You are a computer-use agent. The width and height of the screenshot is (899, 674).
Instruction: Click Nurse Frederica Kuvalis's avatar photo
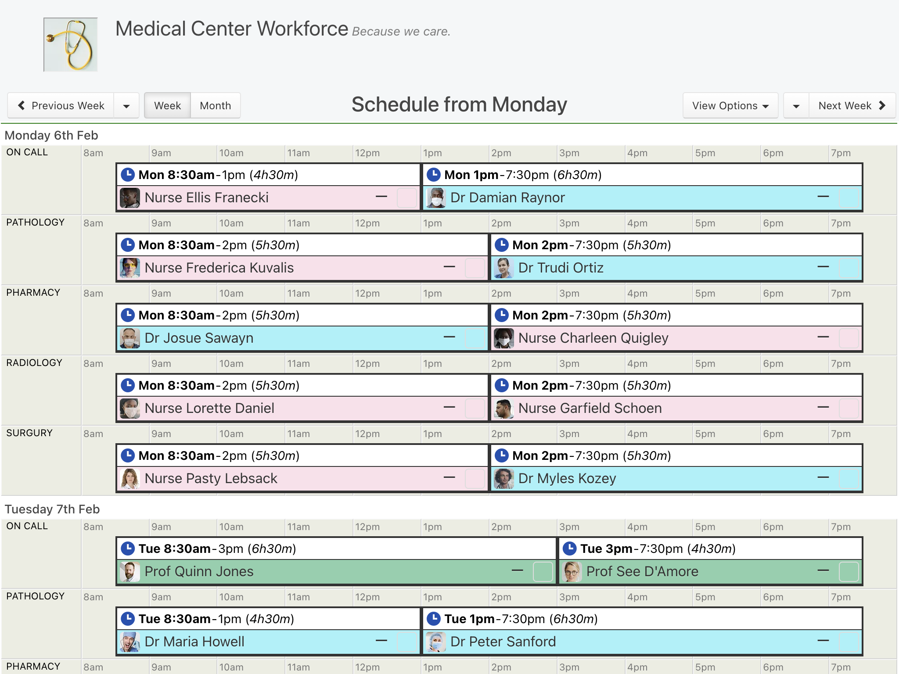tap(130, 268)
